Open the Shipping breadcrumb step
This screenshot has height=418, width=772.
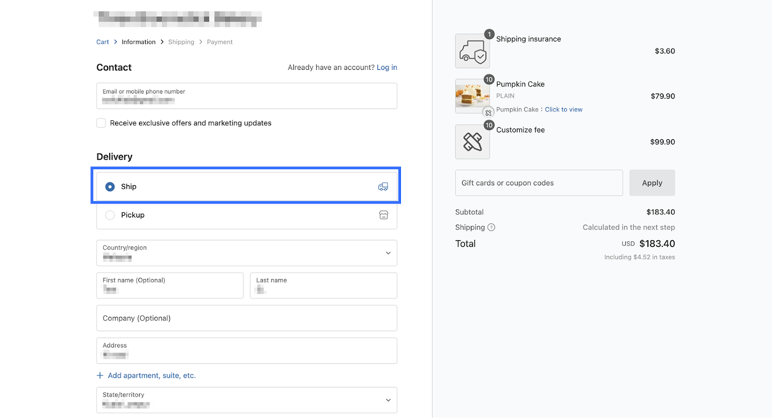(x=181, y=42)
